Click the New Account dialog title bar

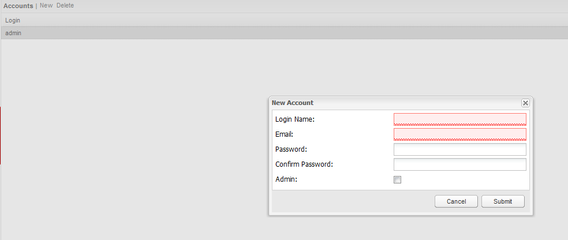(x=393, y=103)
